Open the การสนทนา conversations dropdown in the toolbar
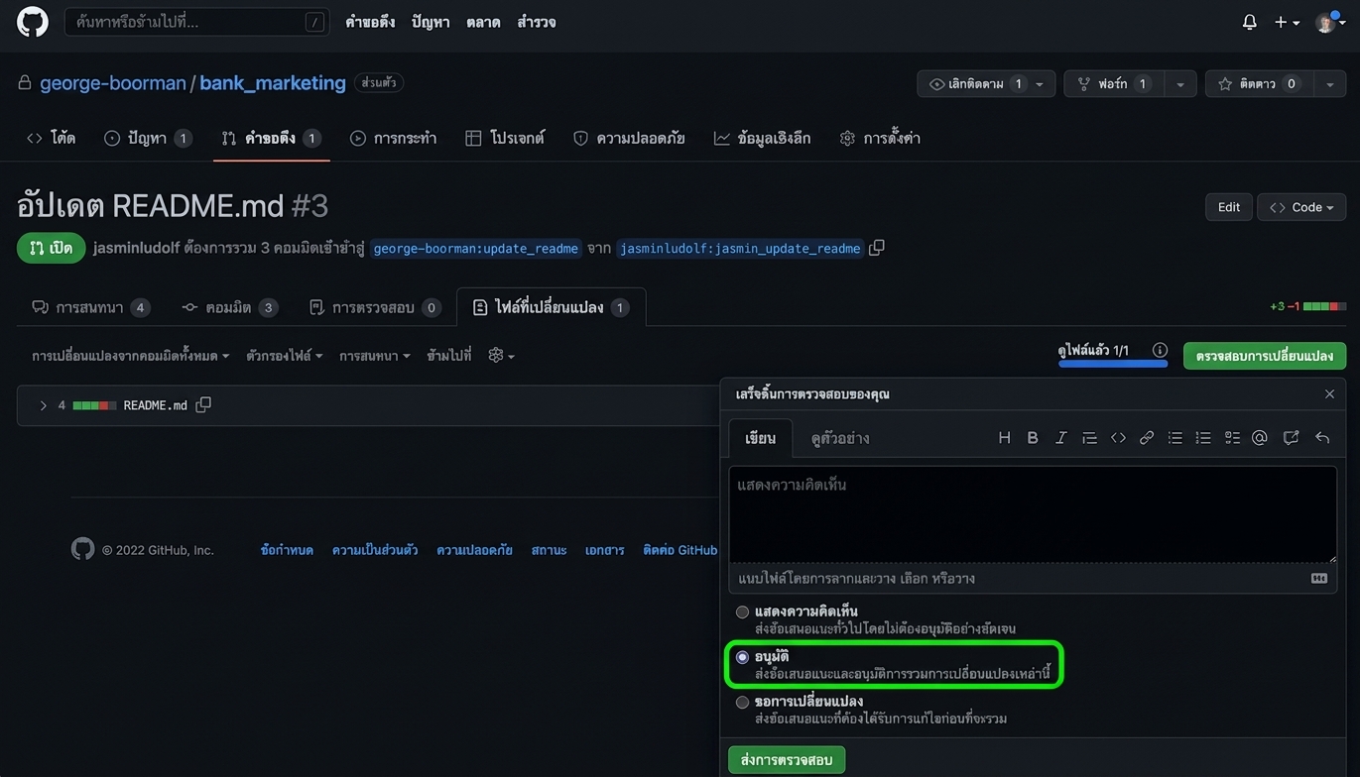The width and height of the screenshot is (1360, 777). [x=374, y=356]
